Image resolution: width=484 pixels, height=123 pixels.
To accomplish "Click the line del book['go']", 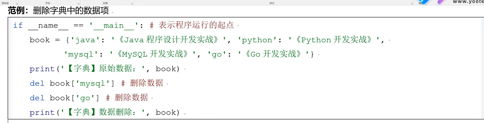I will [65, 98].
